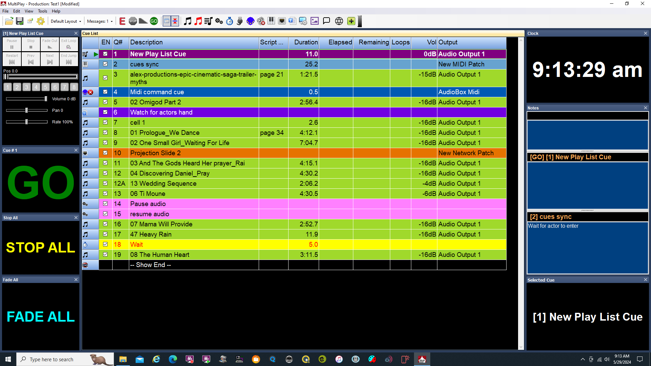Open the View menu

click(x=28, y=11)
